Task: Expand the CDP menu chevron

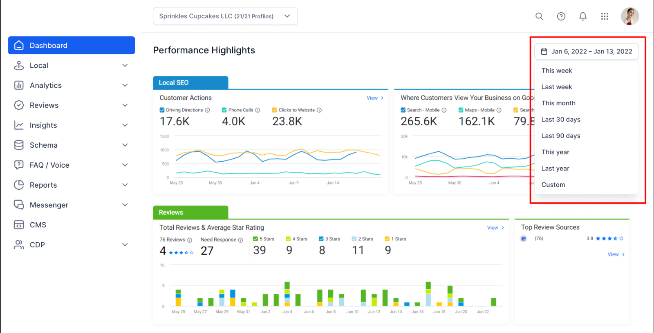Action: pyautogui.click(x=125, y=245)
